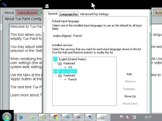Screen dimensions: 162x121
Task: Switch to the General tab
Action: click(x=53, y=14)
